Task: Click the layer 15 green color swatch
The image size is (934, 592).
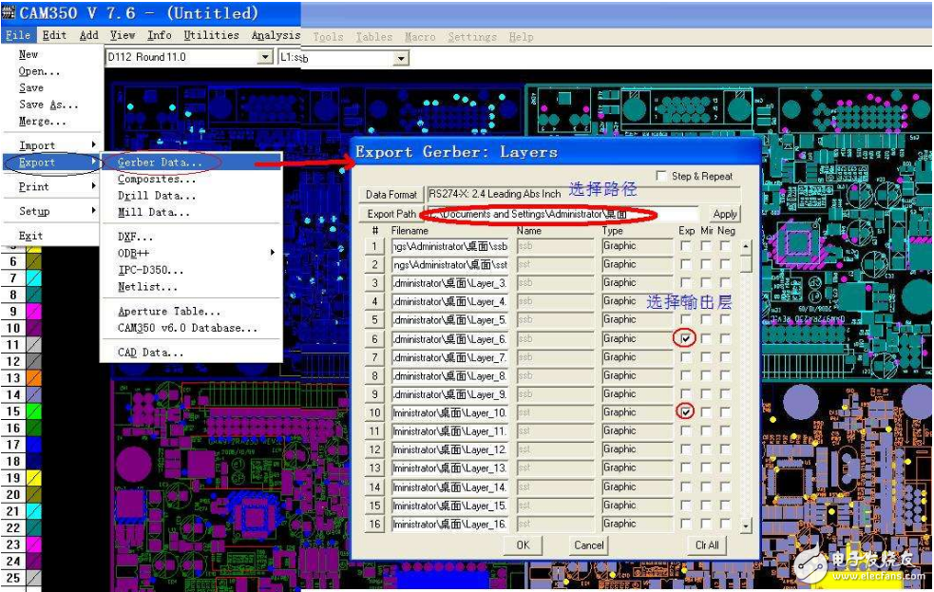Action: (32, 412)
